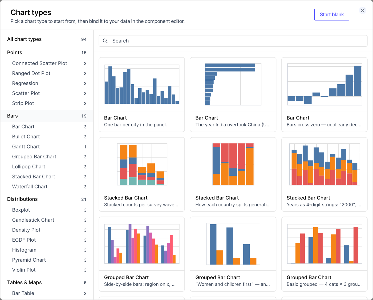Pick Strip Plot from the sidebar
The width and height of the screenshot is (373, 300).
47,103
